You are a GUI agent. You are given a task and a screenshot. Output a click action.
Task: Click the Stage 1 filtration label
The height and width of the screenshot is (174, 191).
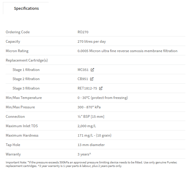point(26,70)
